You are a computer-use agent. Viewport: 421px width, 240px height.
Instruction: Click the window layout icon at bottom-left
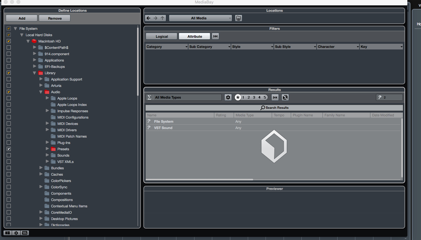pyautogui.click(x=8, y=233)
